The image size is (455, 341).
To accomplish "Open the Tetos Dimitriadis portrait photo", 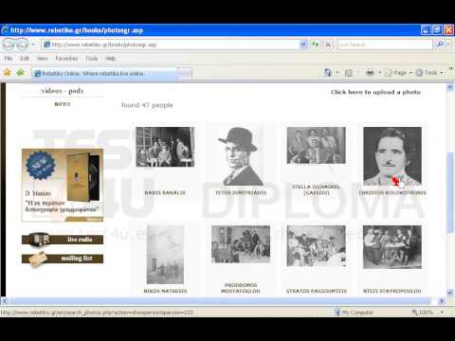I will pyautogui.click(x=240, y=156).
